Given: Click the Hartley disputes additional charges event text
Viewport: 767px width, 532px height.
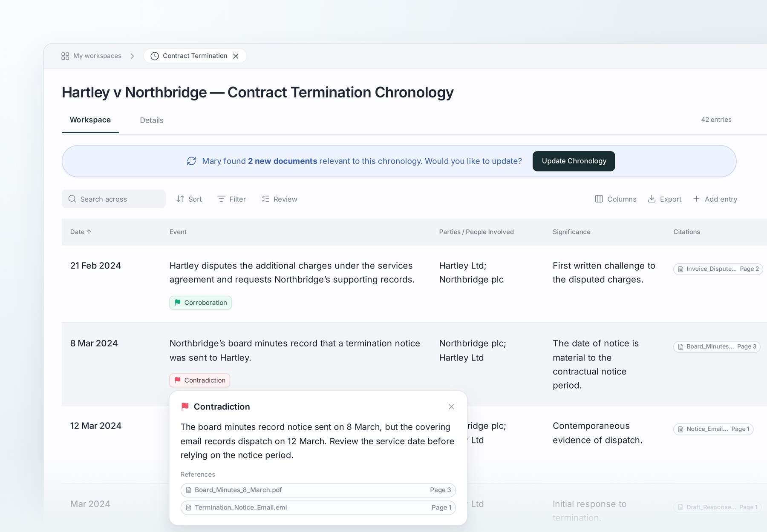Looking at the screenshot, I should (292, 272).
